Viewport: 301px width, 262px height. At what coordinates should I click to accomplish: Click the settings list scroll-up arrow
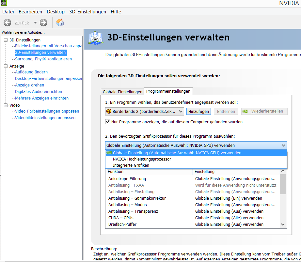283,171
